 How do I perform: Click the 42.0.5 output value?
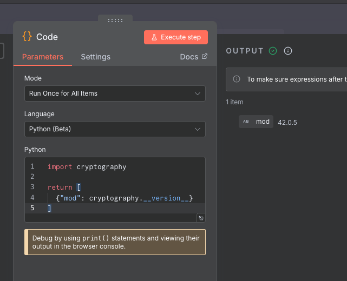tap(287, 122)
